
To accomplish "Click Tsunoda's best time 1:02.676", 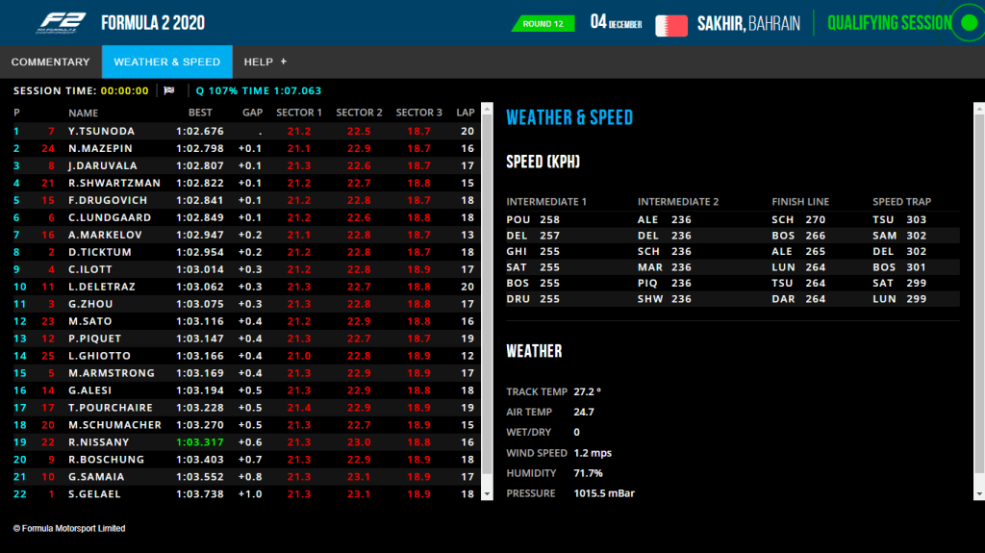I will point(200,131).
